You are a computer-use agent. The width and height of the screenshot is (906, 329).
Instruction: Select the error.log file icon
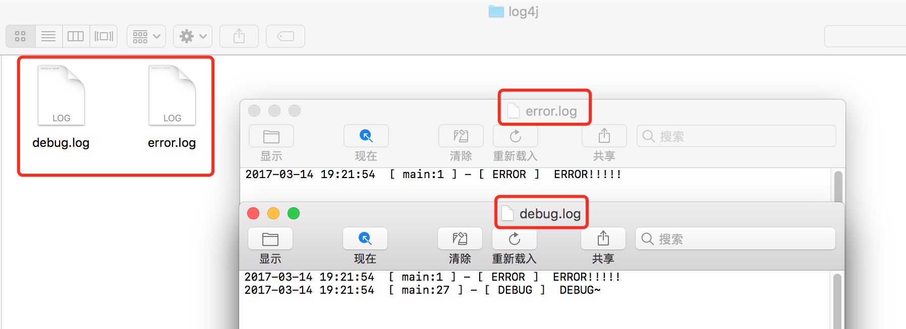coord(172,95)
